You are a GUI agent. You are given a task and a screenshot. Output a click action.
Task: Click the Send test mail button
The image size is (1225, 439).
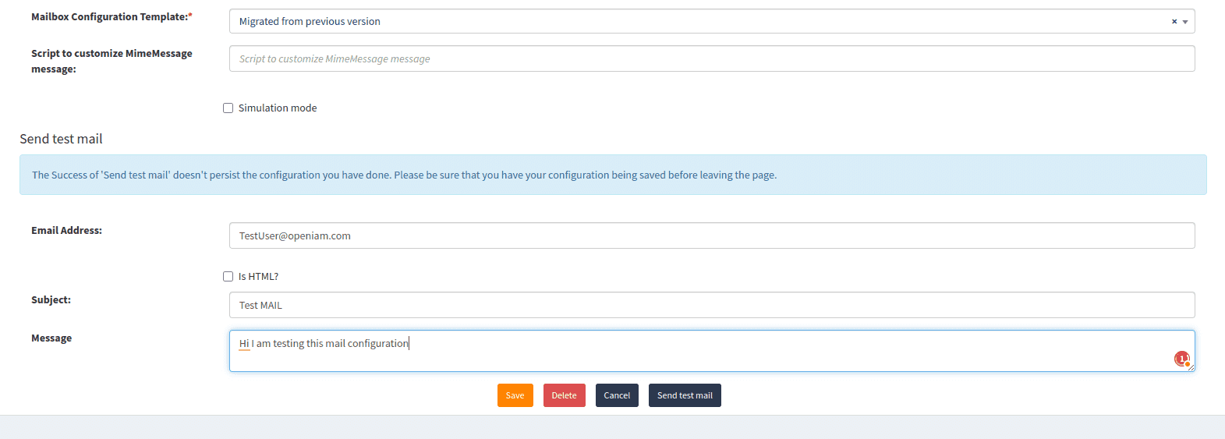point(685,395)
